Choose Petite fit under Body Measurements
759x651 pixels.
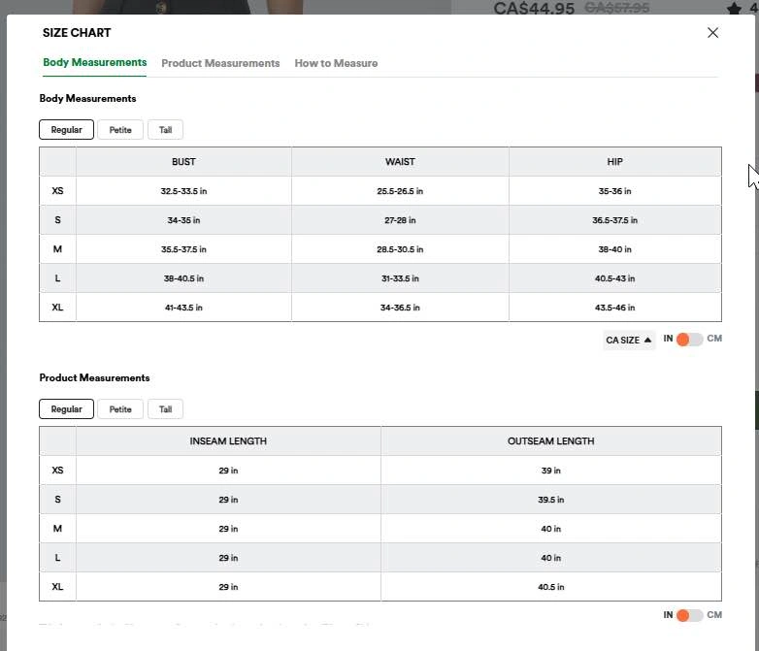click(x=120, y=130)
